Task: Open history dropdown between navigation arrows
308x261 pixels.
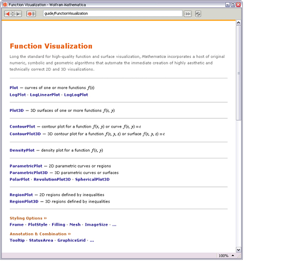Action: click(x=13, y=14)
